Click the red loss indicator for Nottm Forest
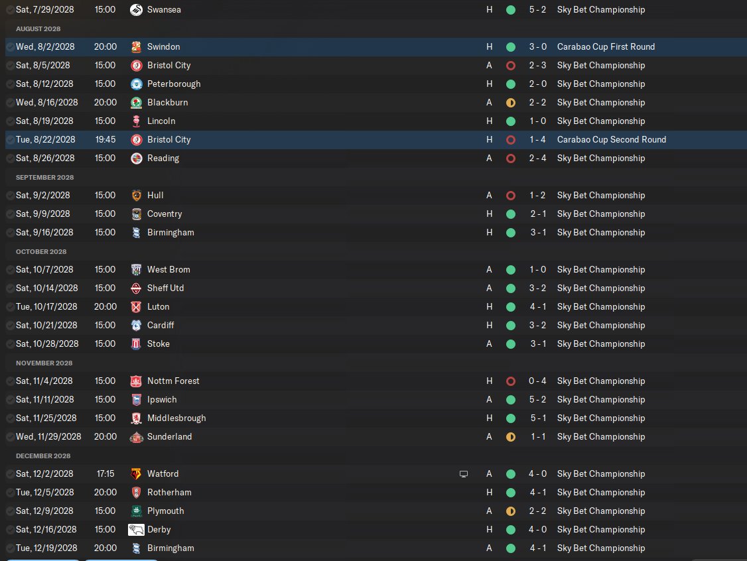 click(x=510, y=381)
